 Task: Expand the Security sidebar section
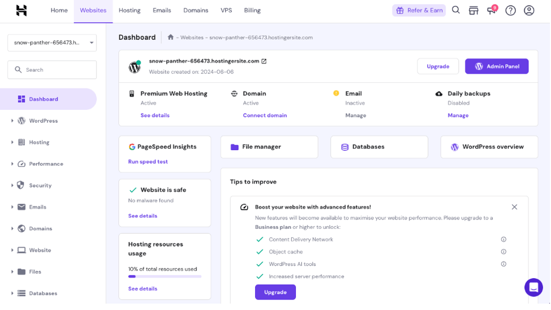pos(12,185)
